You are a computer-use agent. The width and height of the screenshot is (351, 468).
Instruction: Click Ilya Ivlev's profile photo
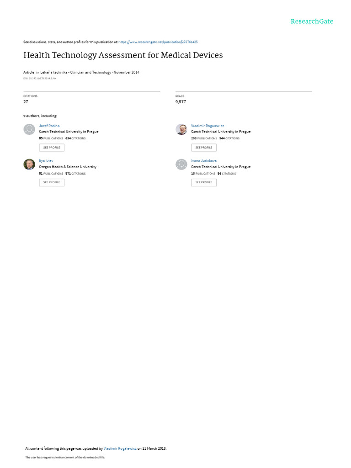click(x=29, y=164)
